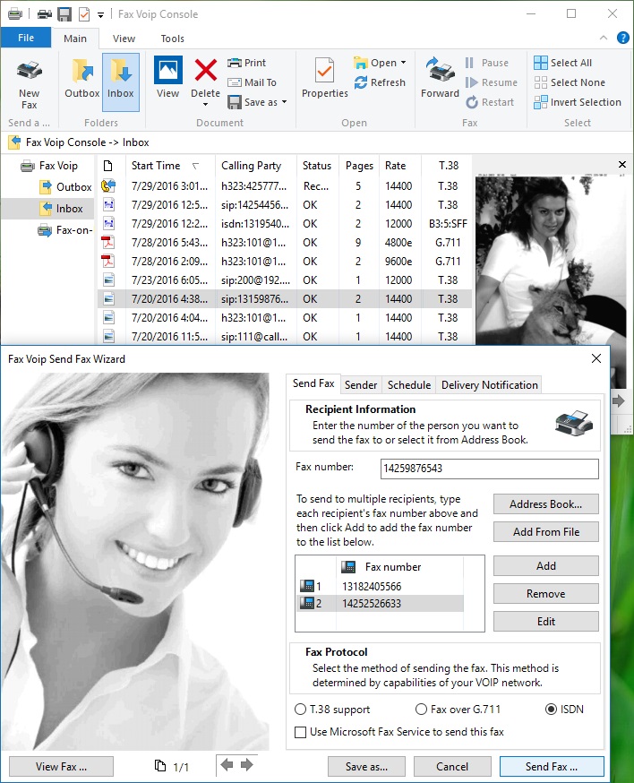Click the Edit recipient button
Screen dimensions: 634x783
(x=545, y=621)
